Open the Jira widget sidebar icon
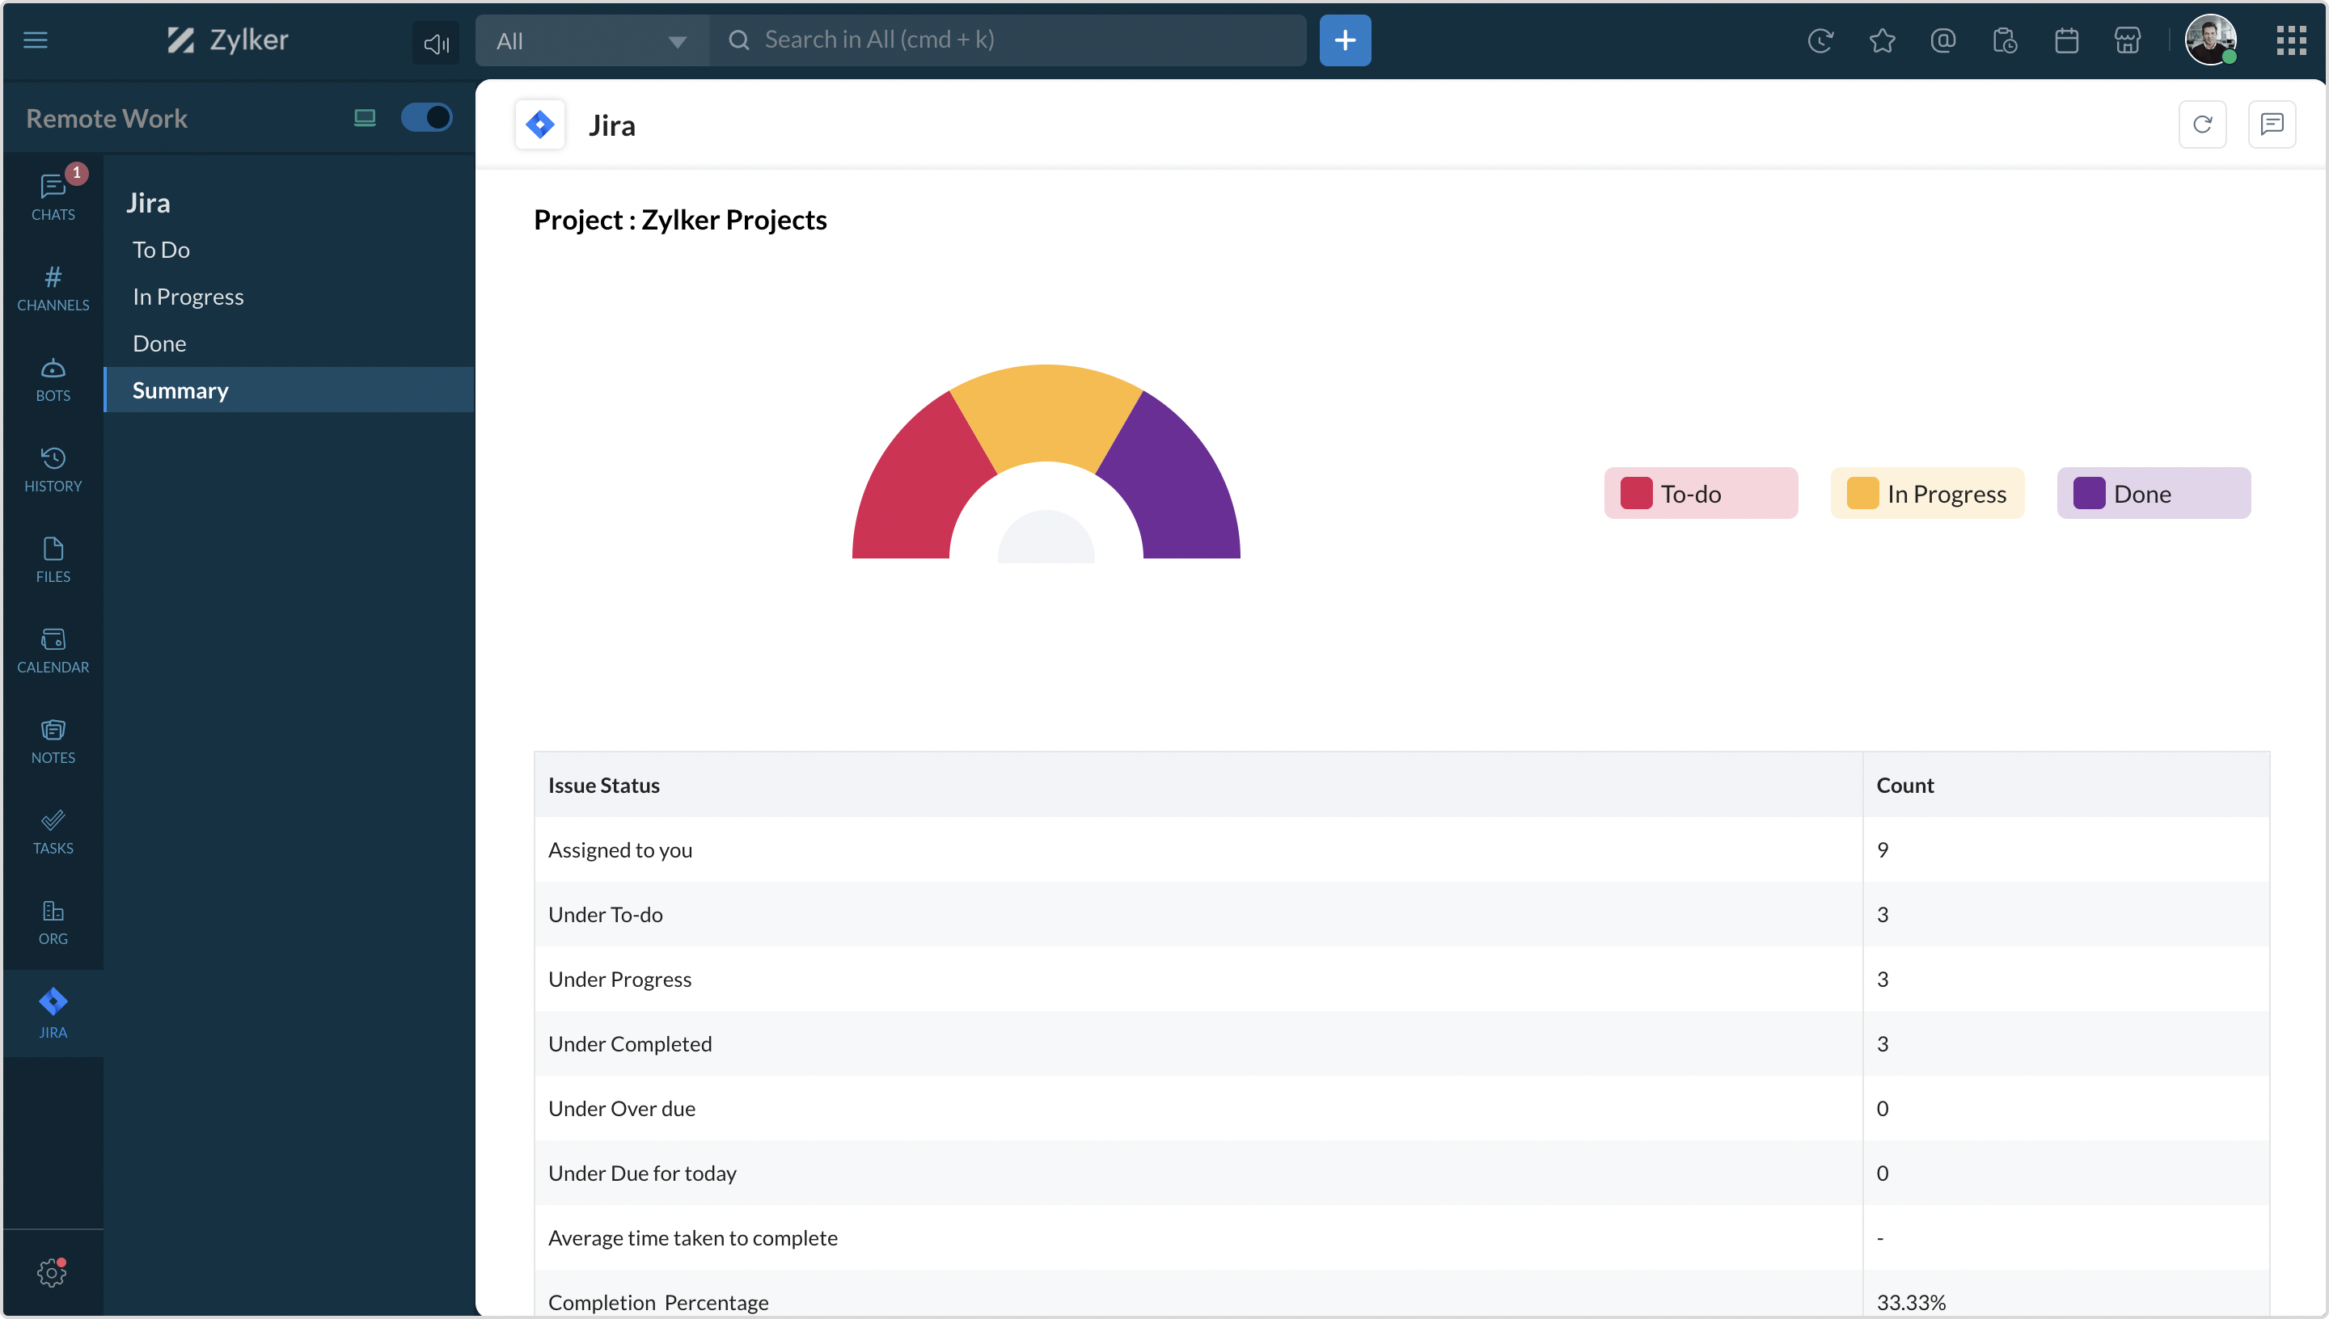2329x1319 pixels. 53,1012
